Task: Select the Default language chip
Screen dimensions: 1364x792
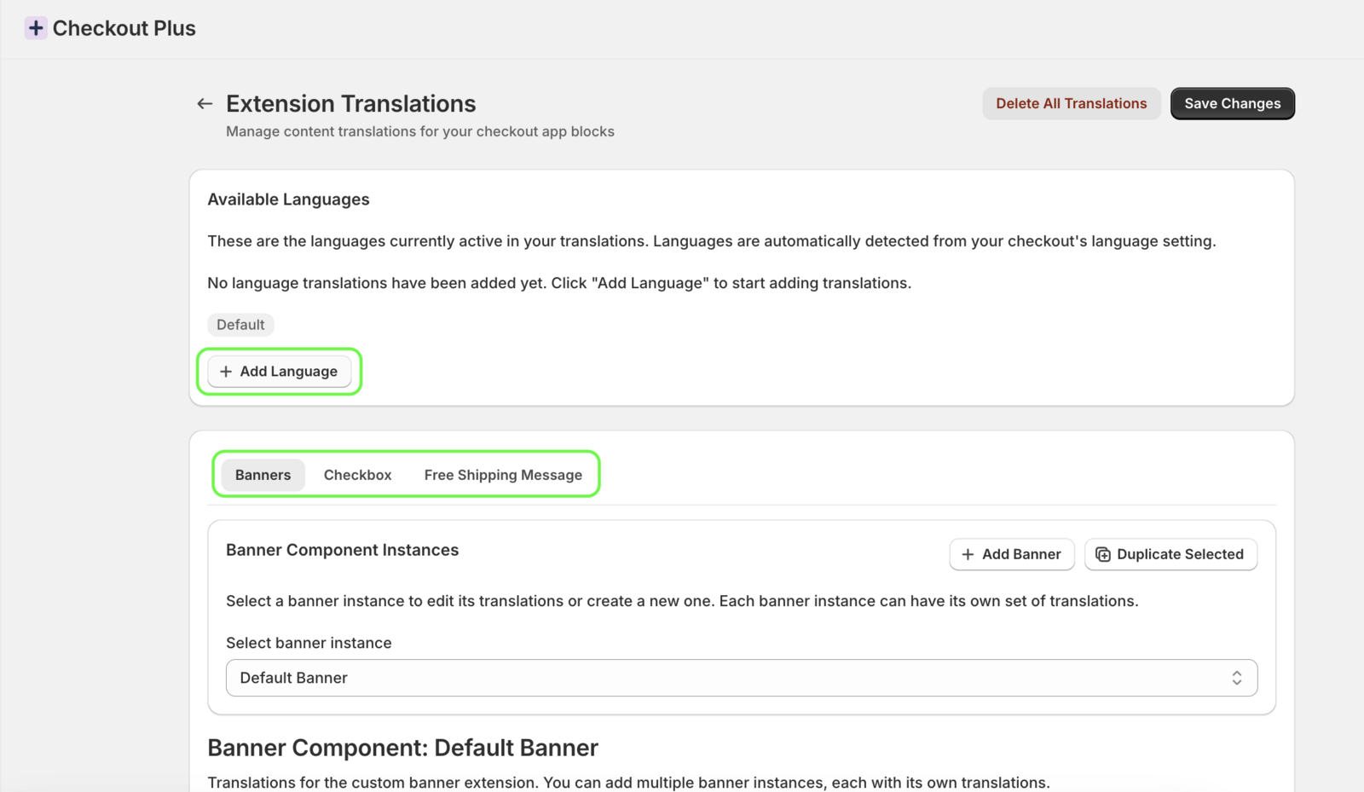Action: click(240, 324)
